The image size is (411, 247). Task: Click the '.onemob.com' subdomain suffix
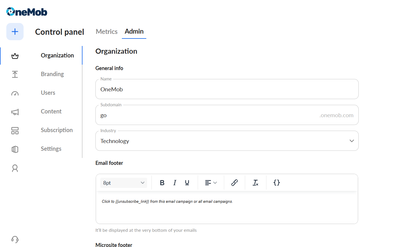(x=337, y=115)
